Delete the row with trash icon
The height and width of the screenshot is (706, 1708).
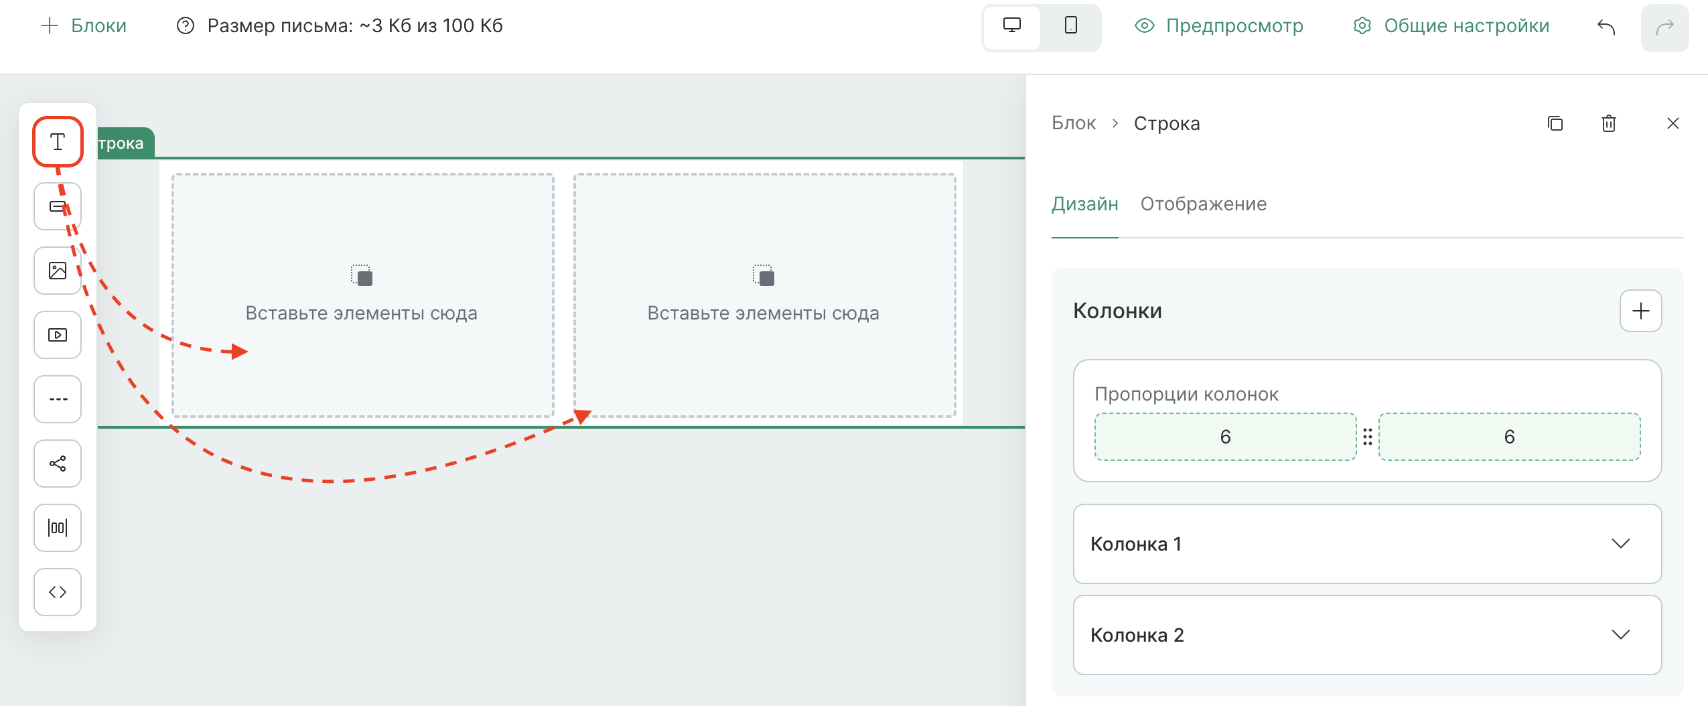(x=1609, y=123)
